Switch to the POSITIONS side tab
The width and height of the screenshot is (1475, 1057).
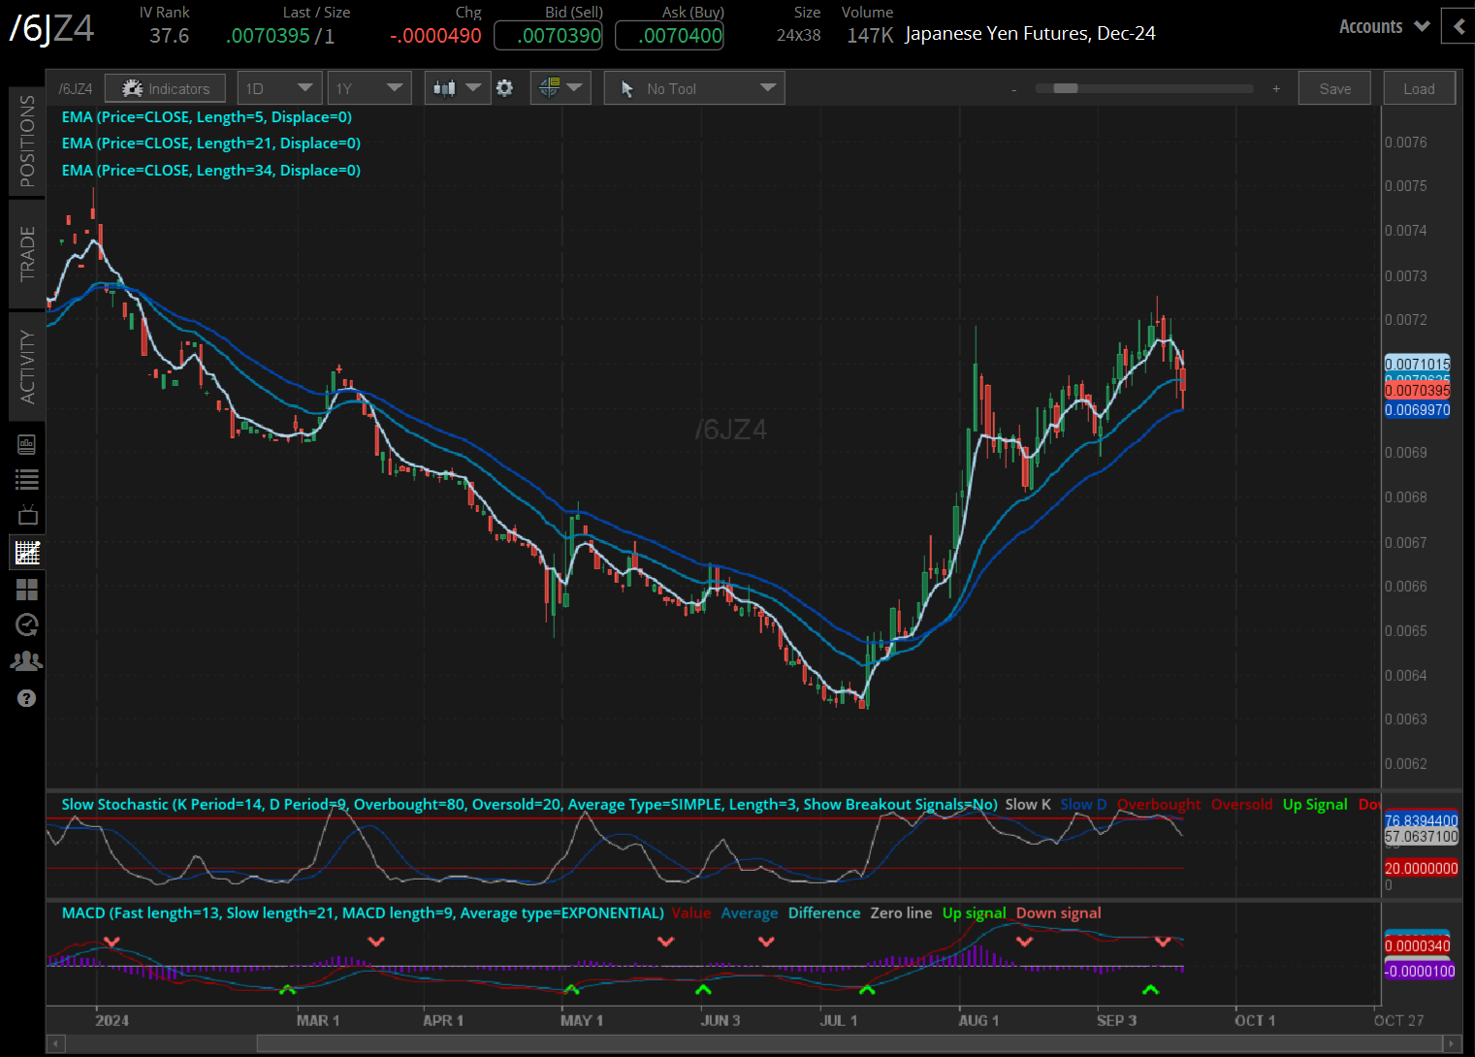click(27, 142)
